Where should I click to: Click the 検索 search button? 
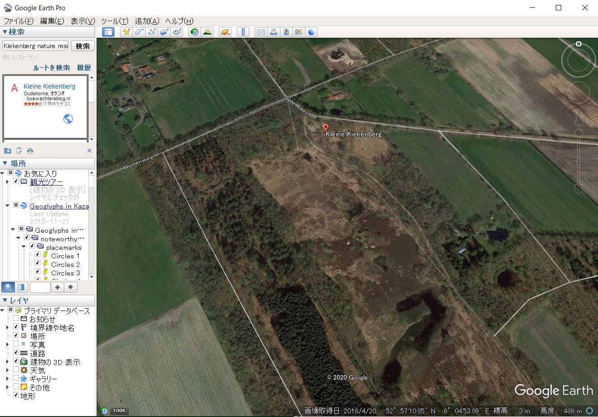coord(83,46)
